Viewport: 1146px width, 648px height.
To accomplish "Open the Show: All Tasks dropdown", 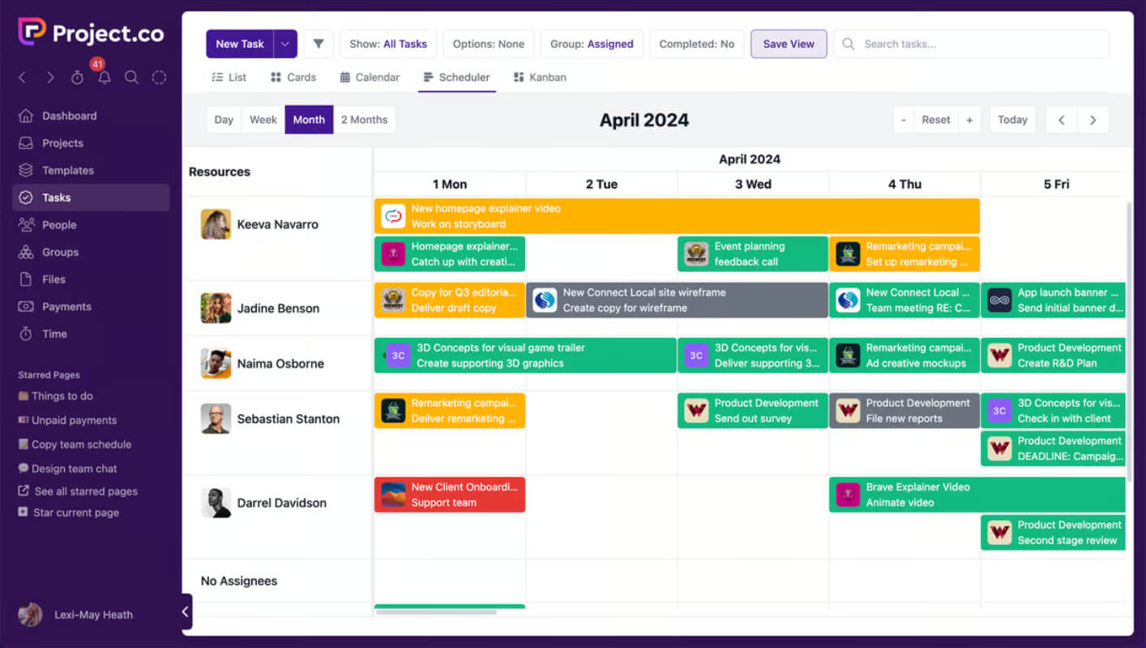I will pos(388,44).
